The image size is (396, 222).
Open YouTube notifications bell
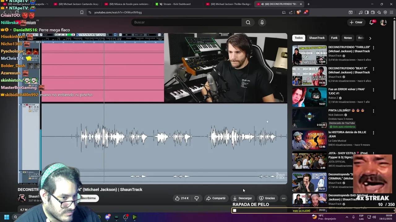[x=372, y=22]
